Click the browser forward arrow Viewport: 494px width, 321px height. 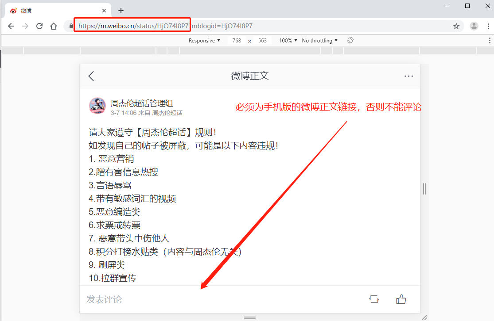25,26
